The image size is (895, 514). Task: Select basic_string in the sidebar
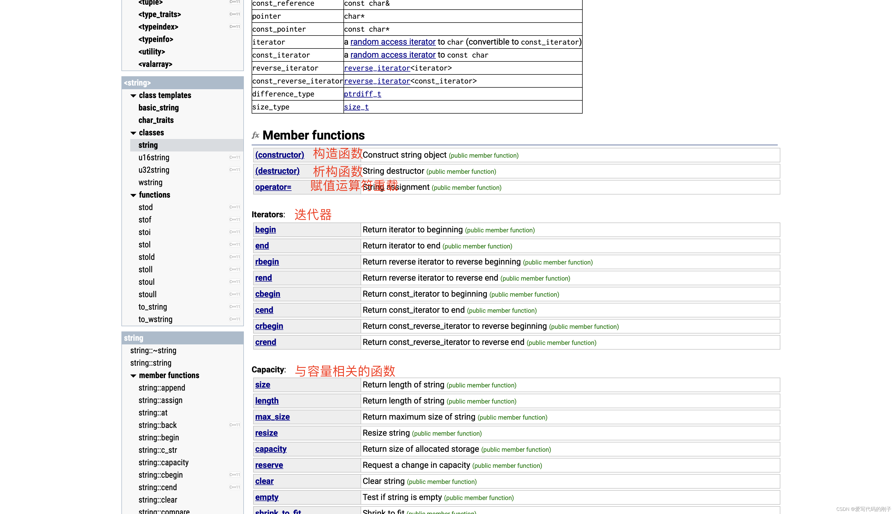(x=159, y=108)
